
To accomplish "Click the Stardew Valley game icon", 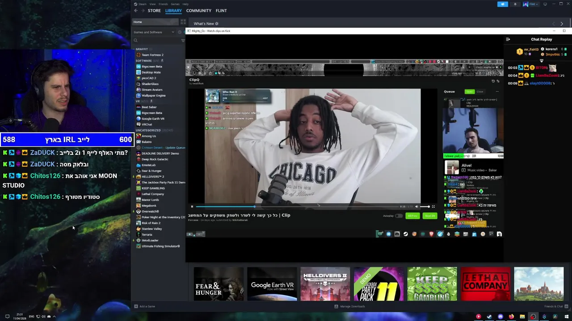I will point(139,229).
